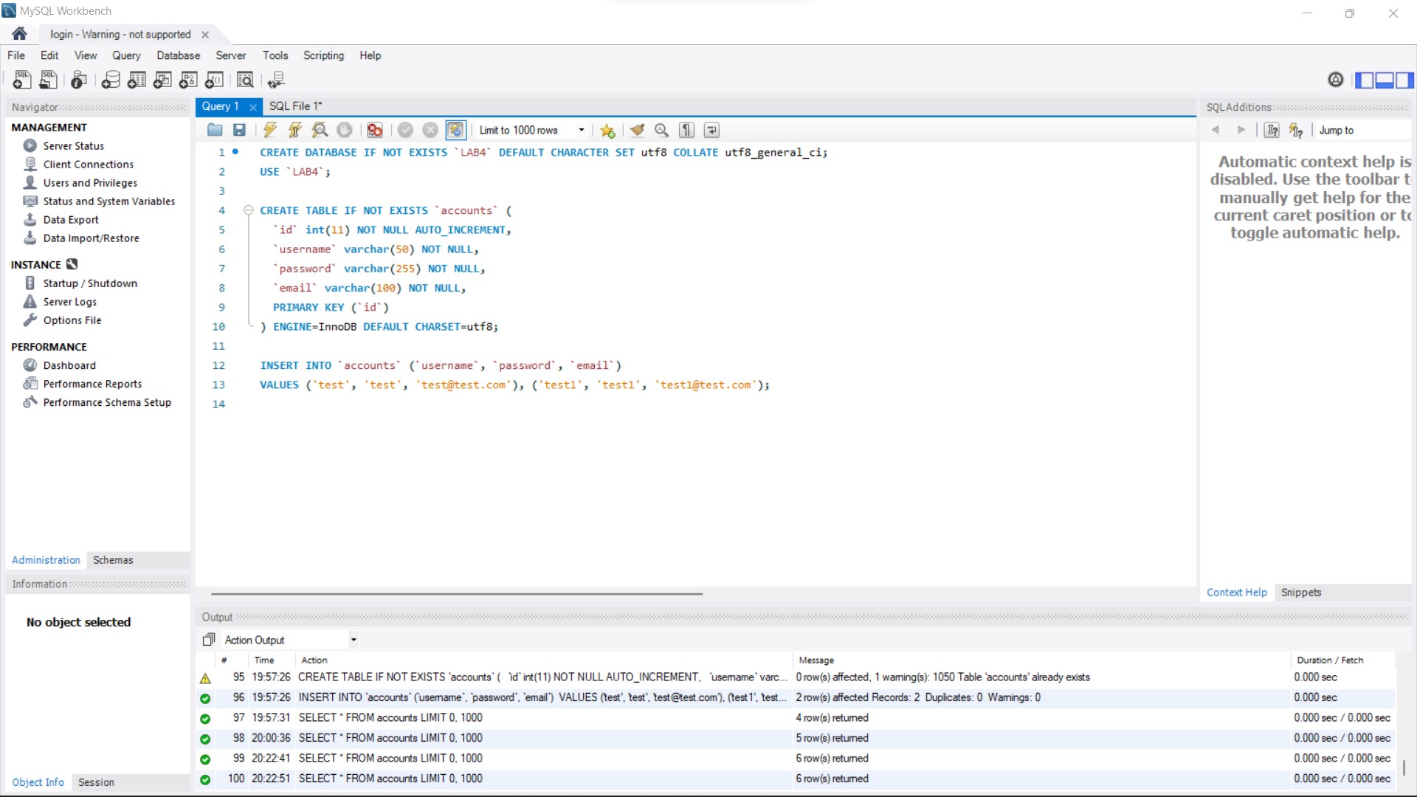Switch to the Snippets tab

1301,592
